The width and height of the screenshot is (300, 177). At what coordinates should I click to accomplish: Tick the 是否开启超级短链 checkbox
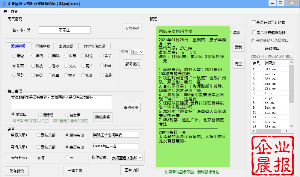254,33
